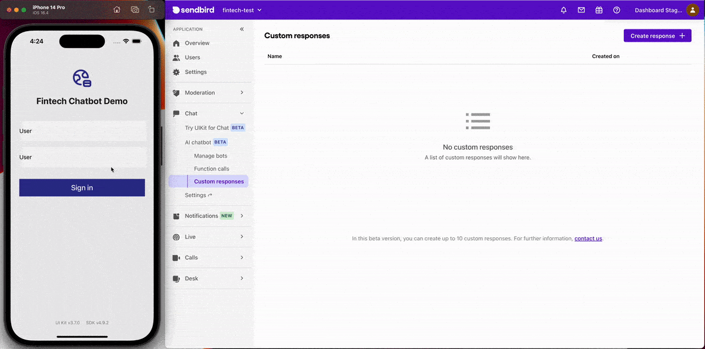This screenshot has height=349, width=705.
Task: Click the Live broadcast icon
Action: [x=176, y=237]
